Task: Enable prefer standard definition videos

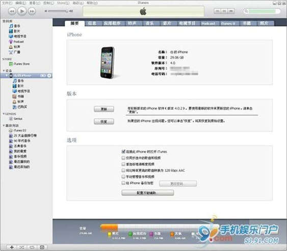Action: pyautogui.click(x=123, y=164)
